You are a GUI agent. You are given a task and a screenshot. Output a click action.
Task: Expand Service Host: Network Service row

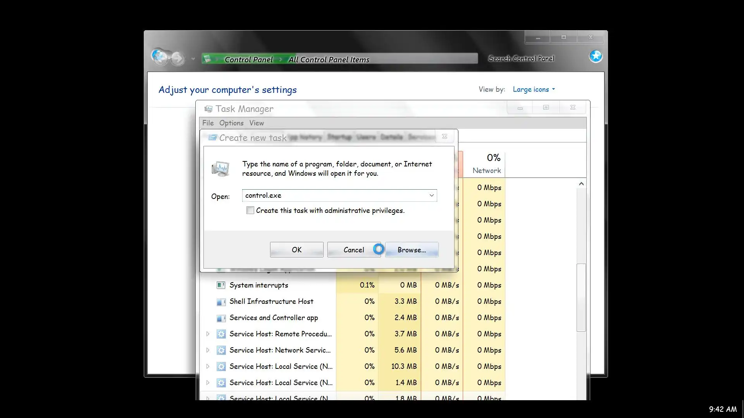coord(208,350)
